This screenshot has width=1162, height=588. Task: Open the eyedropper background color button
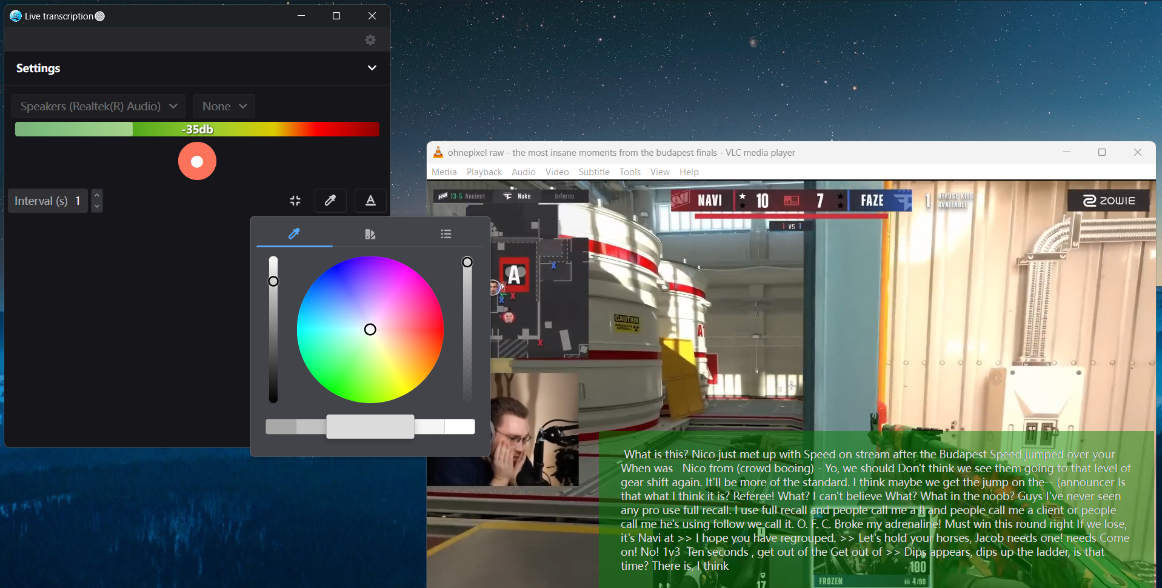[330, 201]
